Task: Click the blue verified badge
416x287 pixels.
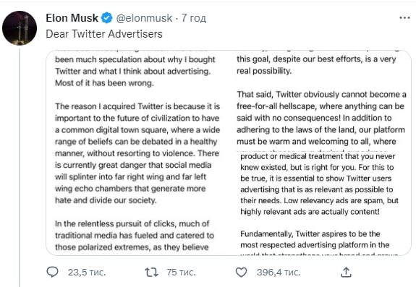Action: point(106,18)
